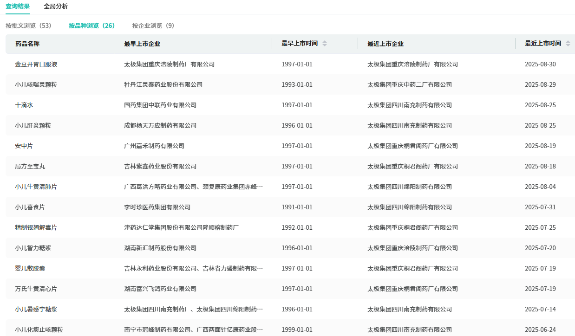
Task: Click 李时珍医药集团有限公司 company
Action: point(157,207)
